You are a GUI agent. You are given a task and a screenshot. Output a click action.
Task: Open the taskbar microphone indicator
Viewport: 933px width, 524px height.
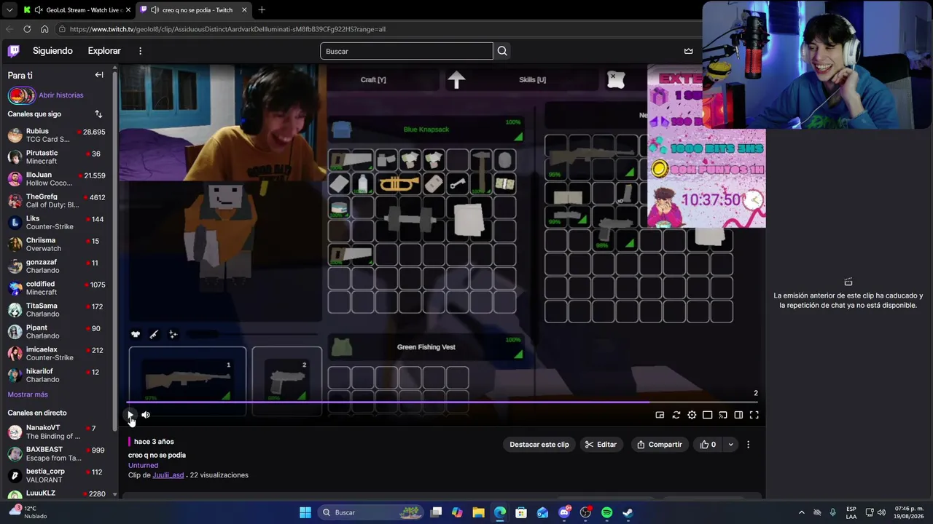coord(833,512)
